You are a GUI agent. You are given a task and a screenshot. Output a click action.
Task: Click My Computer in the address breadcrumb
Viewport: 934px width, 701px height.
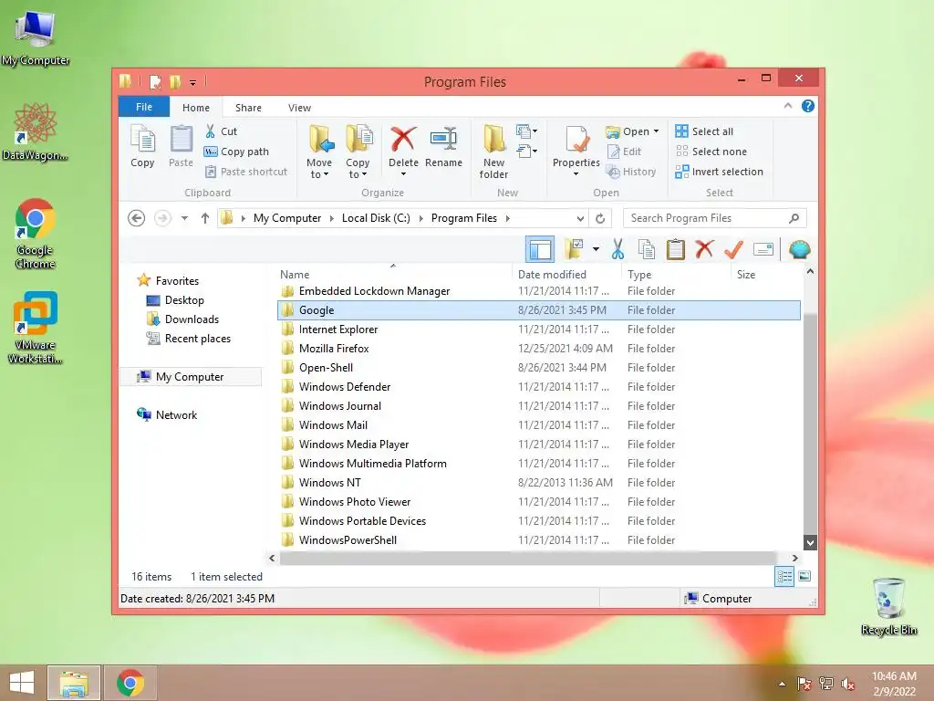287,218
